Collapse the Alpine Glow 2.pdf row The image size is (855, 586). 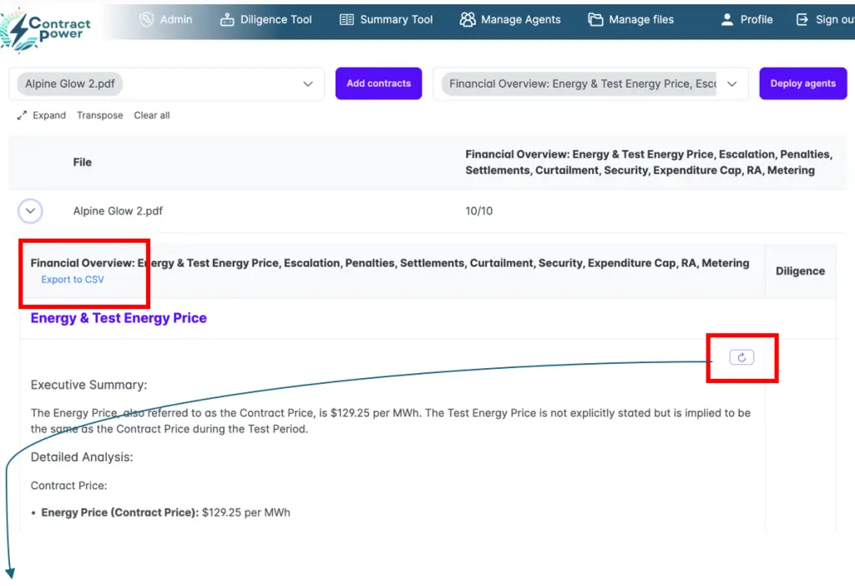[x=30, y=211]
